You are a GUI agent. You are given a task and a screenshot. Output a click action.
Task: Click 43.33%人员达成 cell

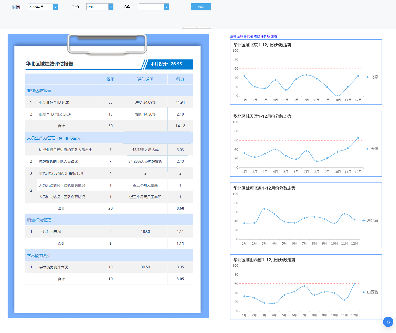(145, 150)
